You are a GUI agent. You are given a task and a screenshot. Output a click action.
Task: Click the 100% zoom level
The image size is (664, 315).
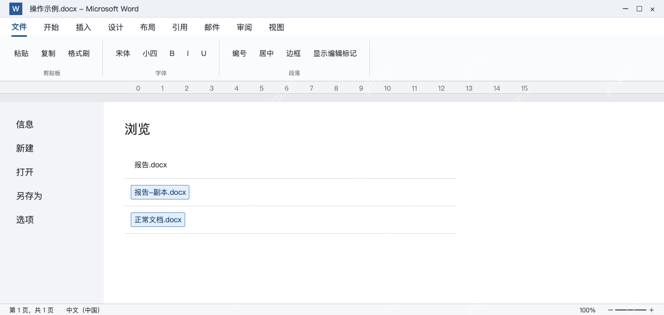coord(587,310)
